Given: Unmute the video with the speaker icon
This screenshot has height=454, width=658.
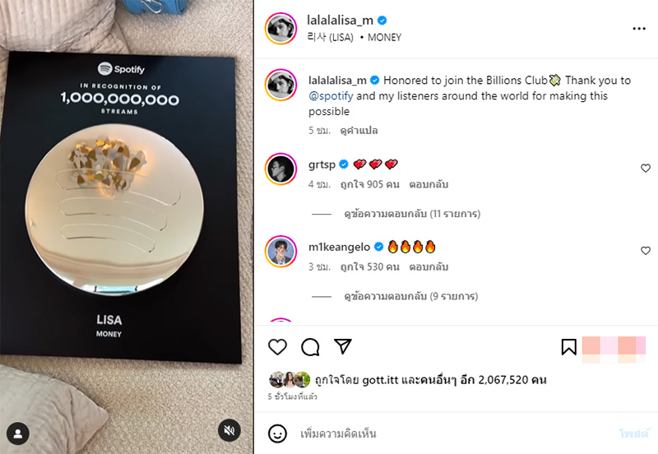Looking at the screenshot, I should coord(229,430).
